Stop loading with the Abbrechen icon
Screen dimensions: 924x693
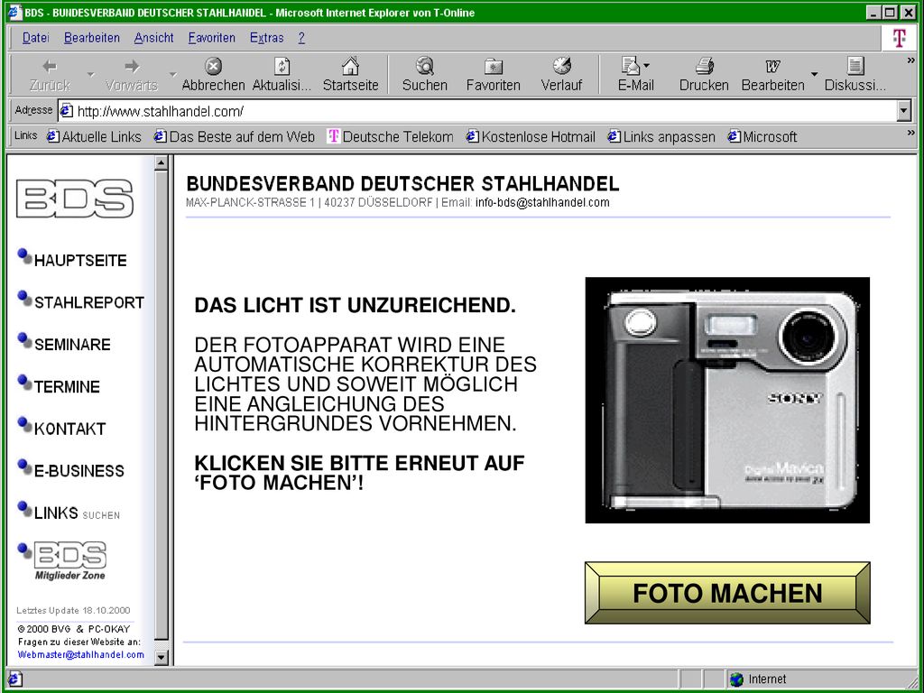(213, 74)
